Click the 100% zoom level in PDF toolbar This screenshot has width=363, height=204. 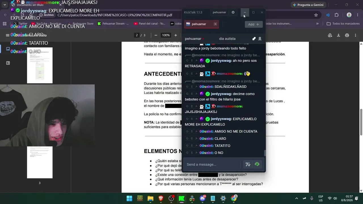166,35
